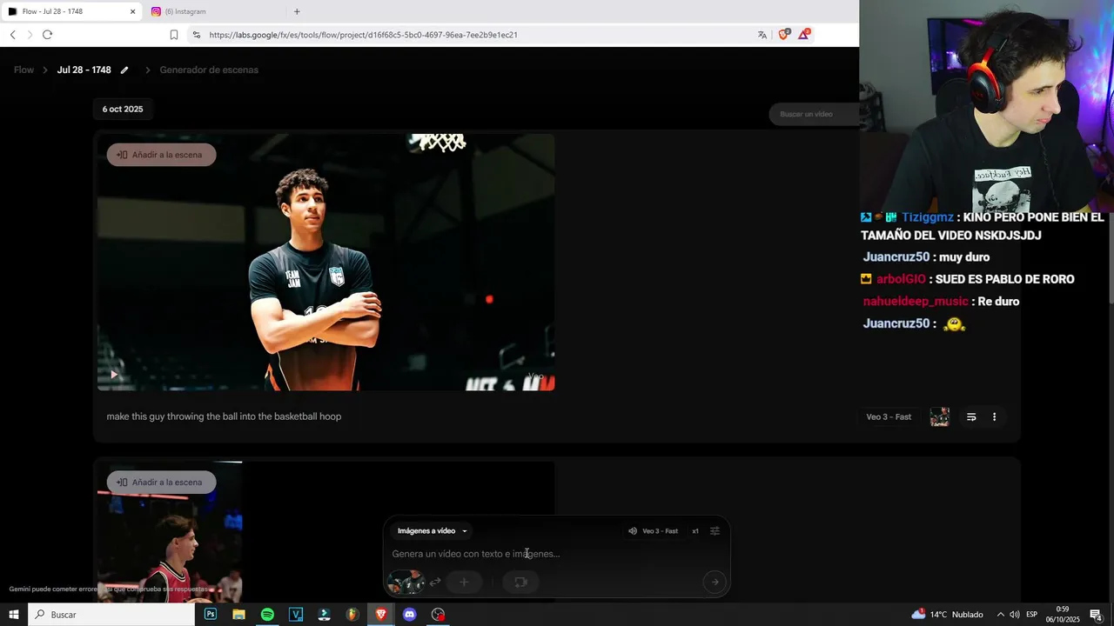Open Vegas Pro V icon from the taskbar
This screenshot has height=626, width=1114.
point(296,615)
